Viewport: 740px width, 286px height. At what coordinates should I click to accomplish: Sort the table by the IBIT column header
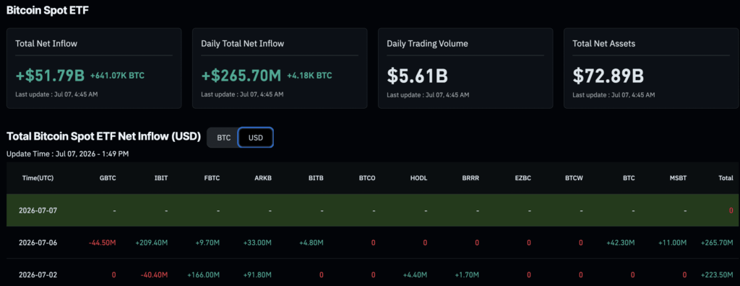161,178
